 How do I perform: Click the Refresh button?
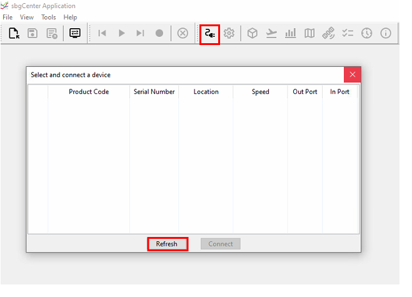(x=167, y=244)
